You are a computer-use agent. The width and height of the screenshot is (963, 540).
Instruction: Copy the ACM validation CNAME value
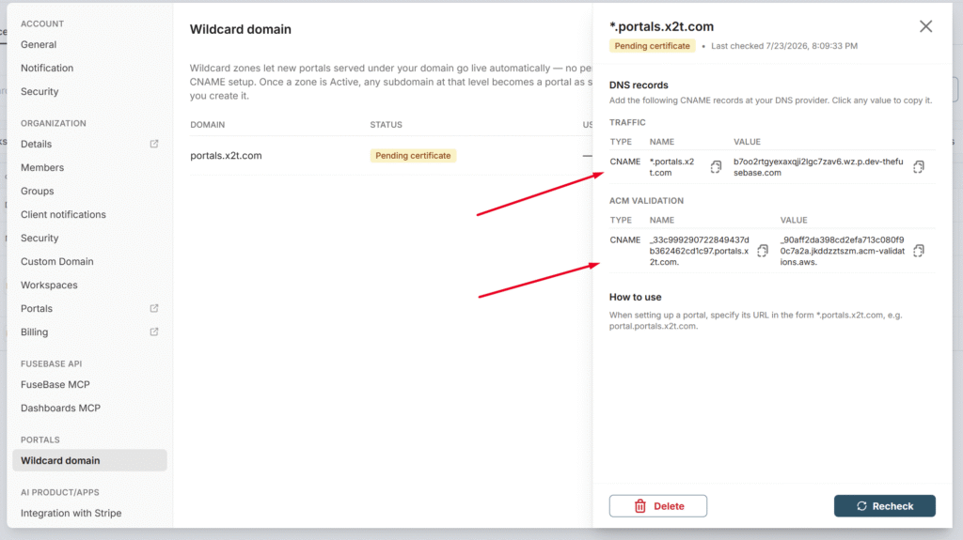[918, 251]
